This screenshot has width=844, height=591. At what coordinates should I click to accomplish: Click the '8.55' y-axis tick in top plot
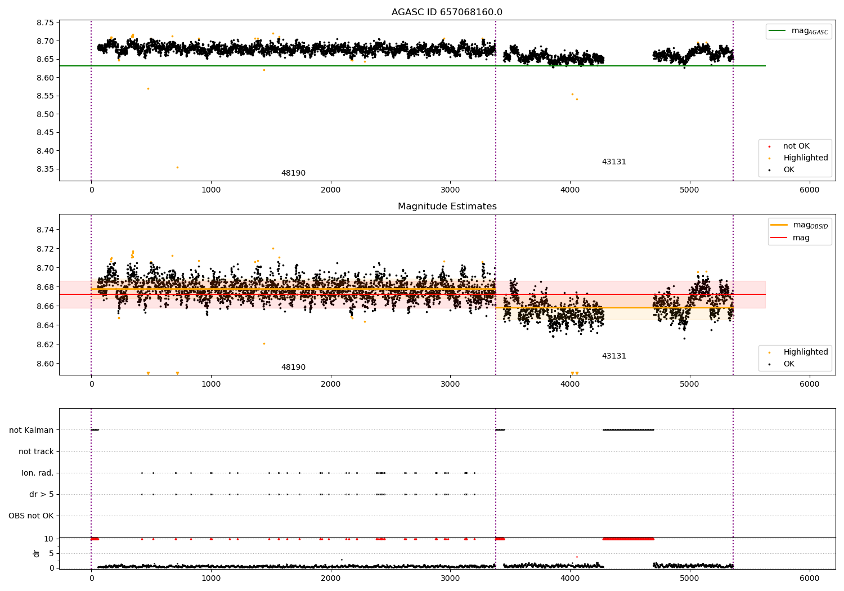tap(46, 96)
